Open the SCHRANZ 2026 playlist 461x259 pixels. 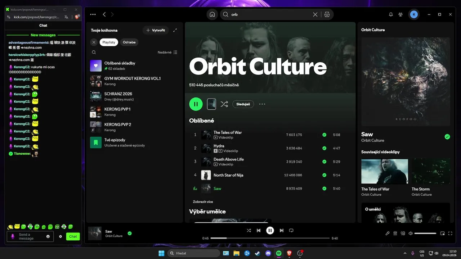[135, 96]
